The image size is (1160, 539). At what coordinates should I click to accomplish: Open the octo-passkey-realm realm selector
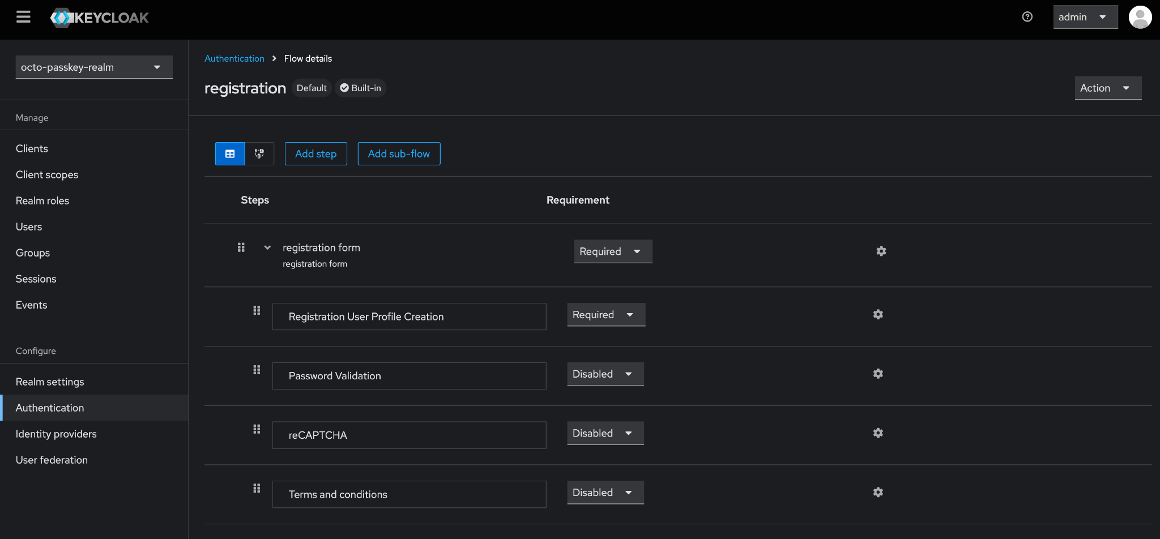pyautogui.click(x=94, y=67)
